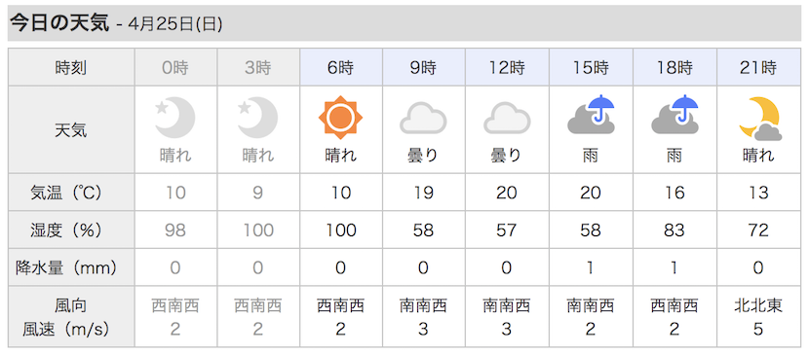Image resolution: width=809 pixels, height=354 pixels.
Task: Click the temperature value 19 at 9時
Action: 423,193
